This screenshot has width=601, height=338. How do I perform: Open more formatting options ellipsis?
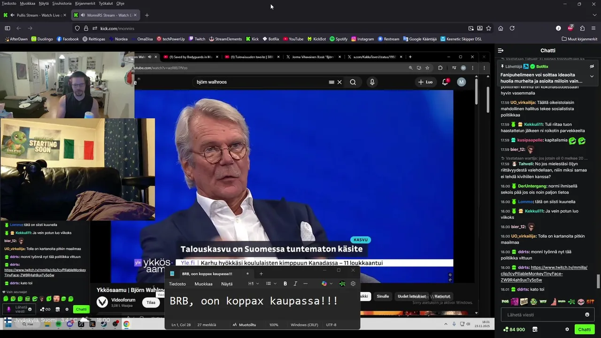(305, 284)
